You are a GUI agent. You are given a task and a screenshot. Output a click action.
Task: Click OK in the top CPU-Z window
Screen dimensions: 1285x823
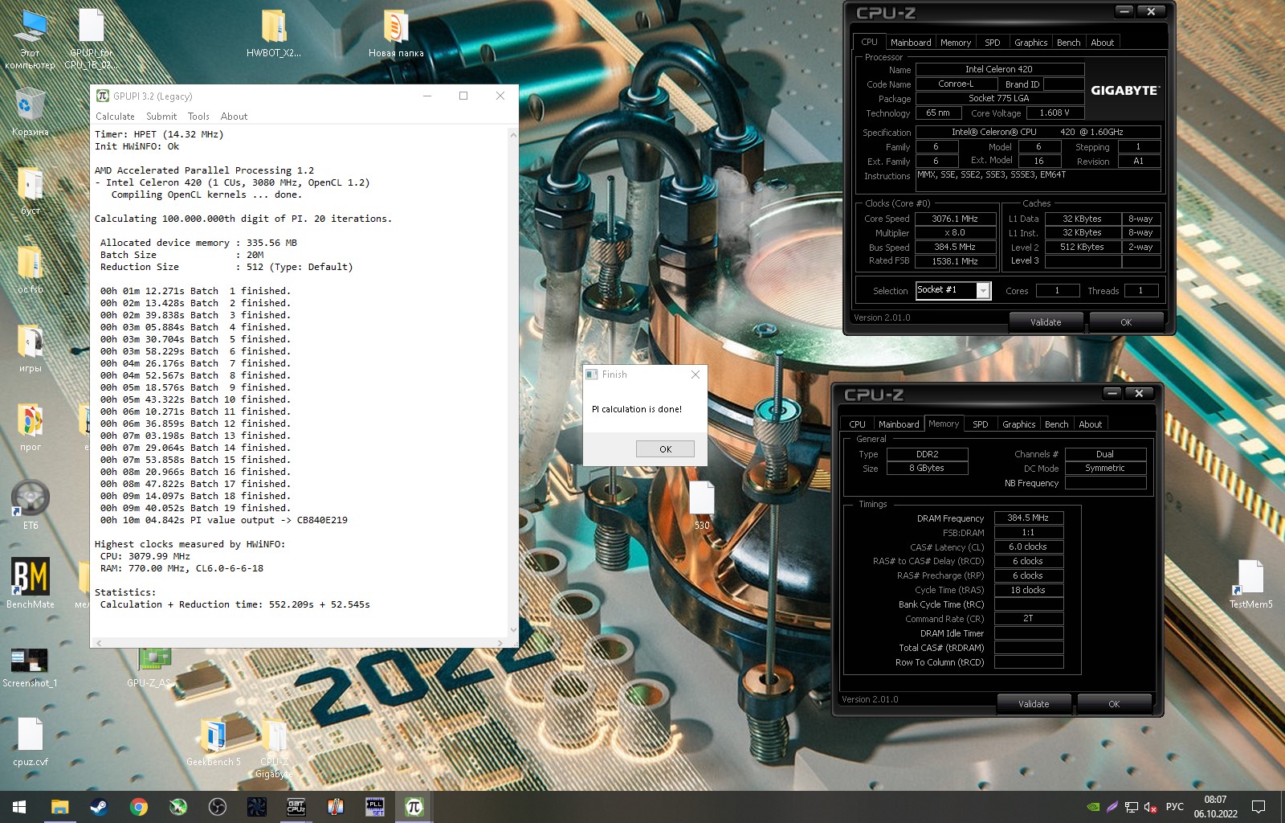[1126, 322]
